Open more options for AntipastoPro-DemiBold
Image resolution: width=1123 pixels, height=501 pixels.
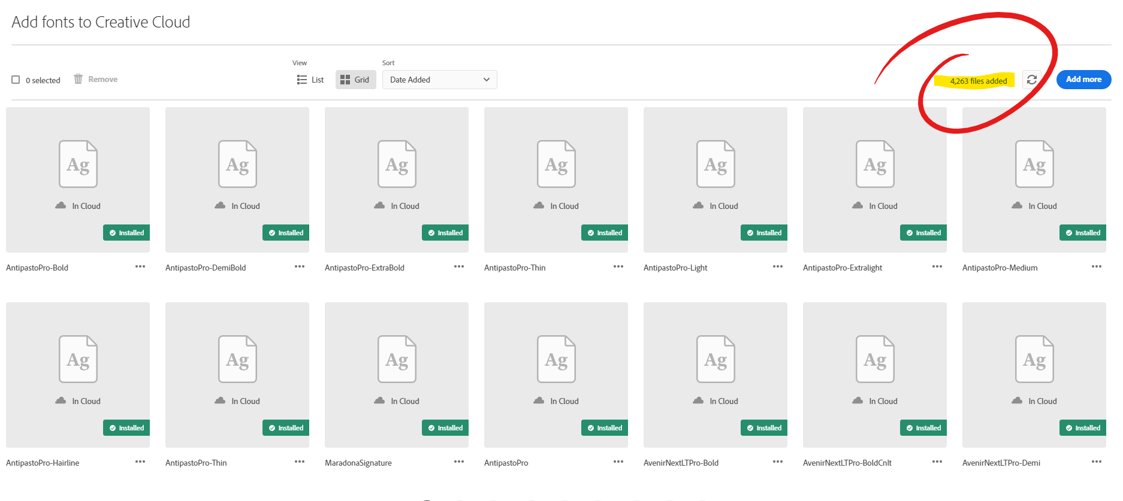point(300,266)
